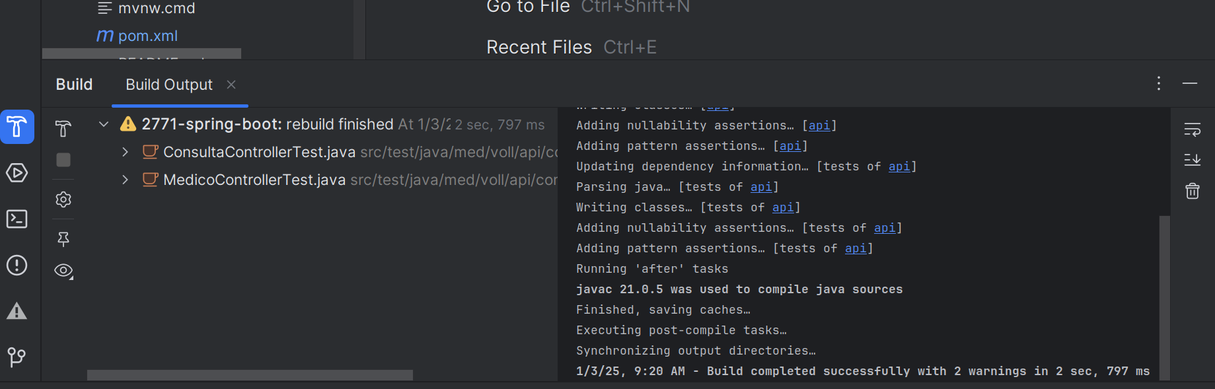The height and width of the screenshot is (389, 1215).
Task: Clear console with trash icon
Action: [x=1193, y=191]
